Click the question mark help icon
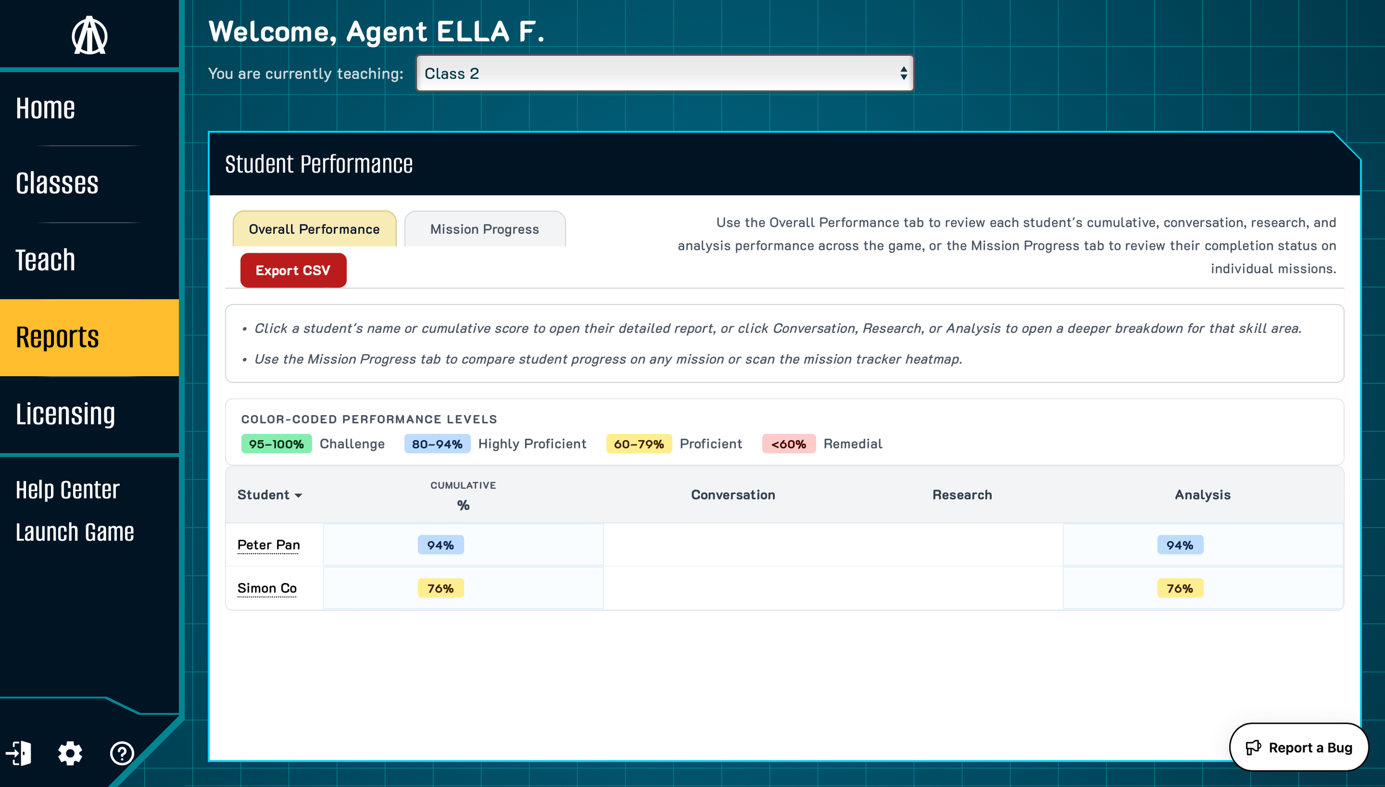The image size is (1385, 787). (122, 753)
